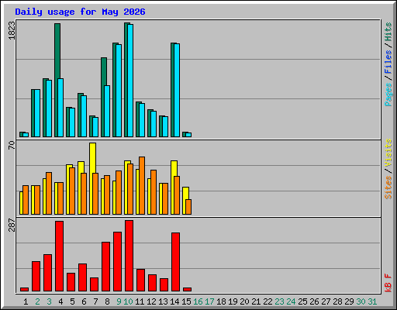The width and height of the screenshot is (397, 310).
Task: Select day 4 on the x-axis
Action: [60, 301]
